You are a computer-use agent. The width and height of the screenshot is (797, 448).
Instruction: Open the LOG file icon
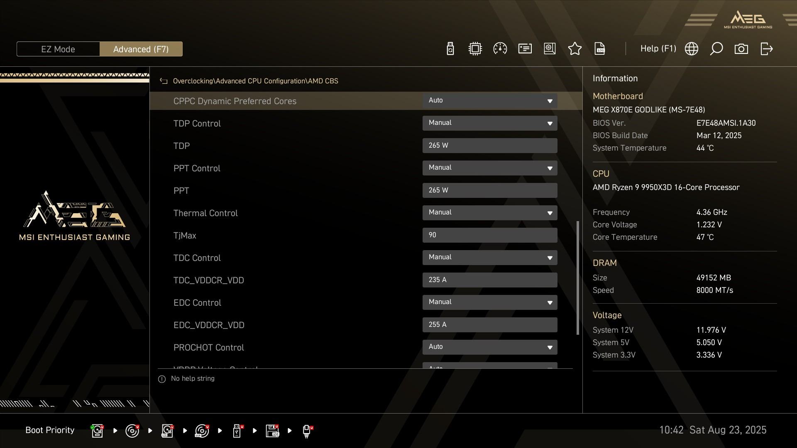pos(599,49)
